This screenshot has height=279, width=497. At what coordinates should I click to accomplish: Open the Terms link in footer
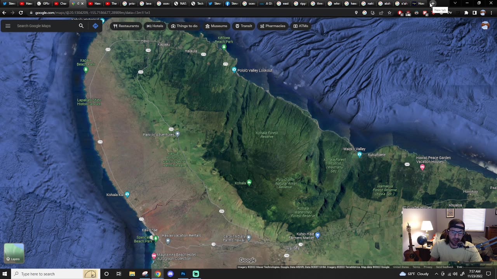pyautogui.click(x=416, y=267)
